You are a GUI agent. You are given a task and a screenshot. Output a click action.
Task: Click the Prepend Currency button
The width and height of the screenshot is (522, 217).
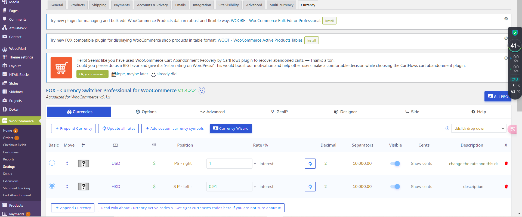click(73, 128)
